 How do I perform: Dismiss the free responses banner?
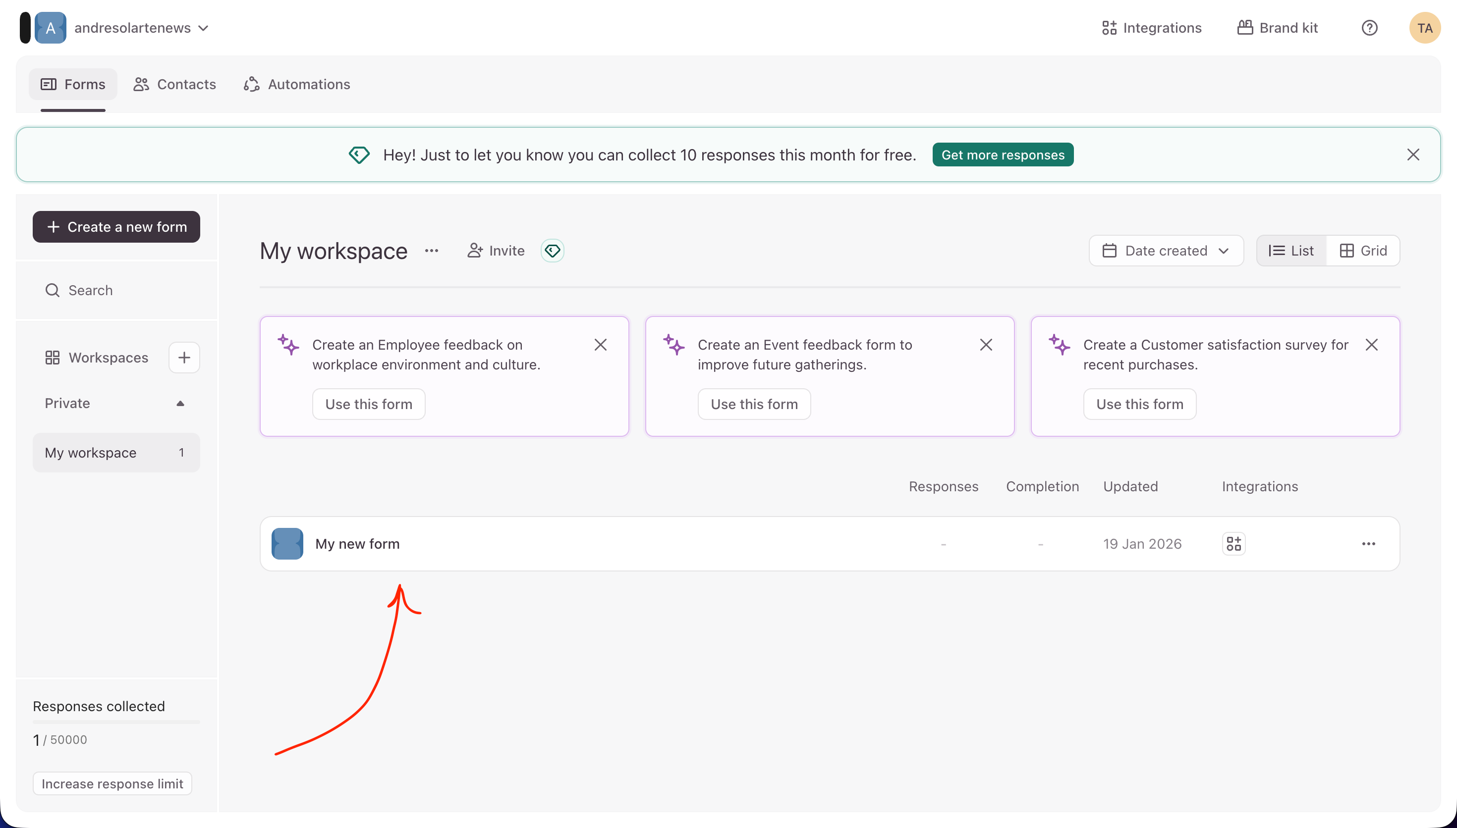click(1412, 155)
